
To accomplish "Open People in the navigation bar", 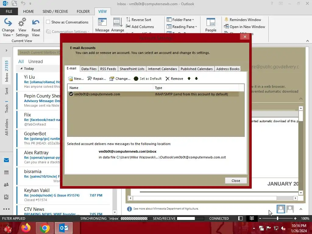I will 6,185.
